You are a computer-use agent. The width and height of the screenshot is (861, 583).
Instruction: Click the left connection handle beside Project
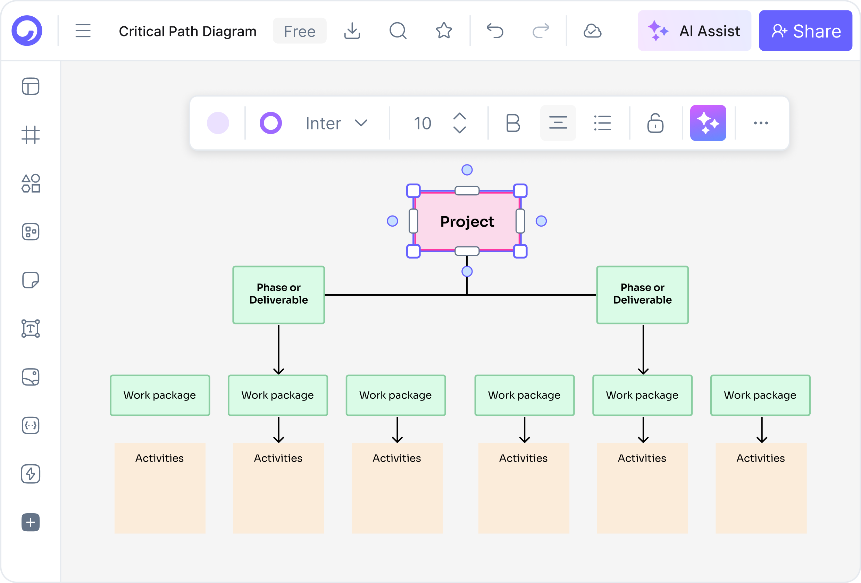click(x=392, y=221)
